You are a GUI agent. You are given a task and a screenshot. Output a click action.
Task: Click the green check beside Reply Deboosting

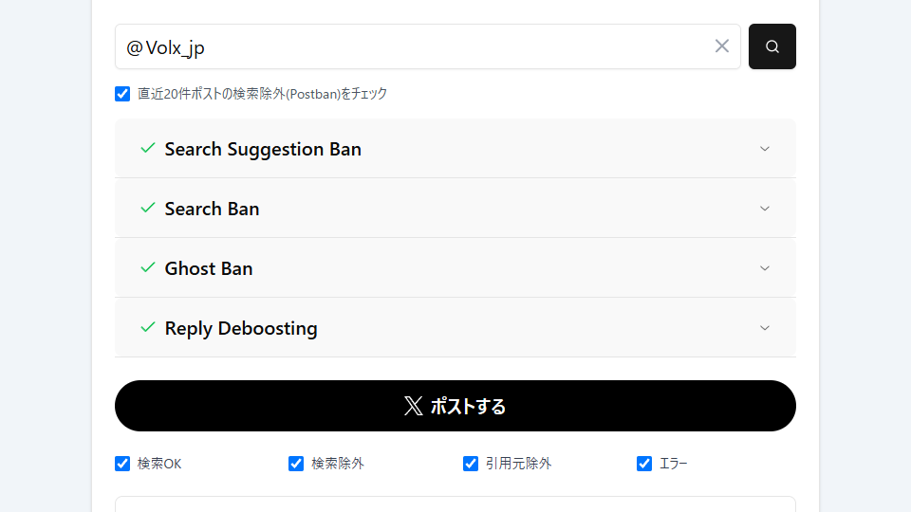pyautogui.click(x=148, y=327)
